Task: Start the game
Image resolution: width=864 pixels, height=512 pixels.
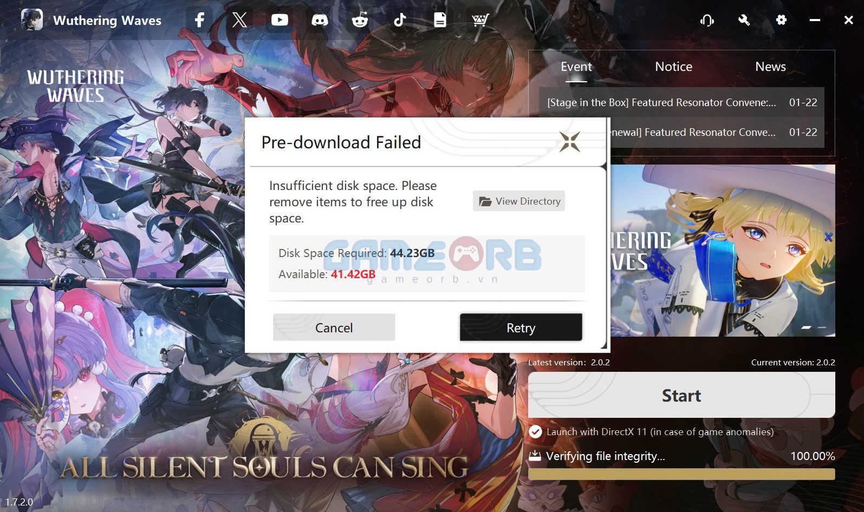Action: pos(681,395)
